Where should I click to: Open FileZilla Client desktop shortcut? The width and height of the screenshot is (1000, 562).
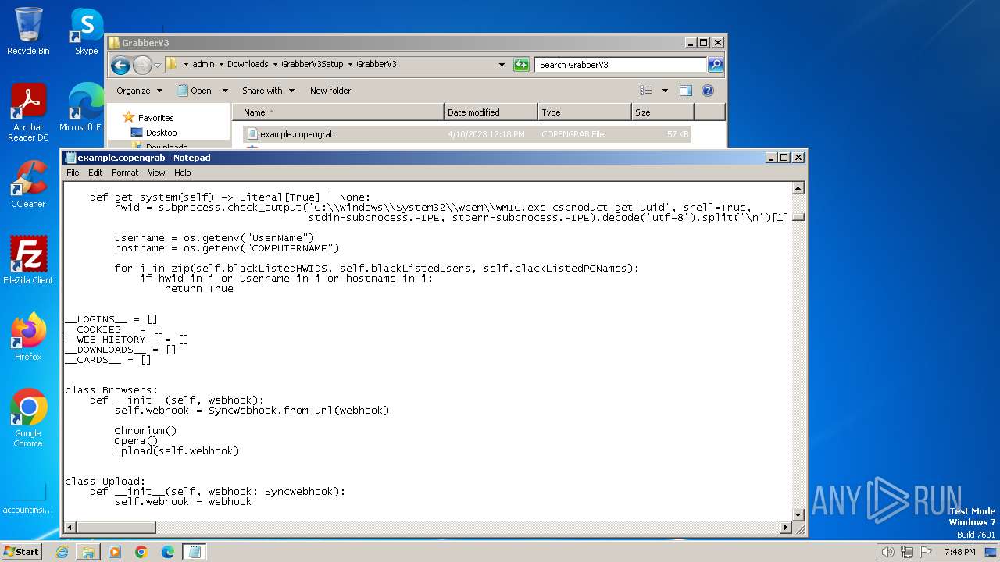[28, 260]
